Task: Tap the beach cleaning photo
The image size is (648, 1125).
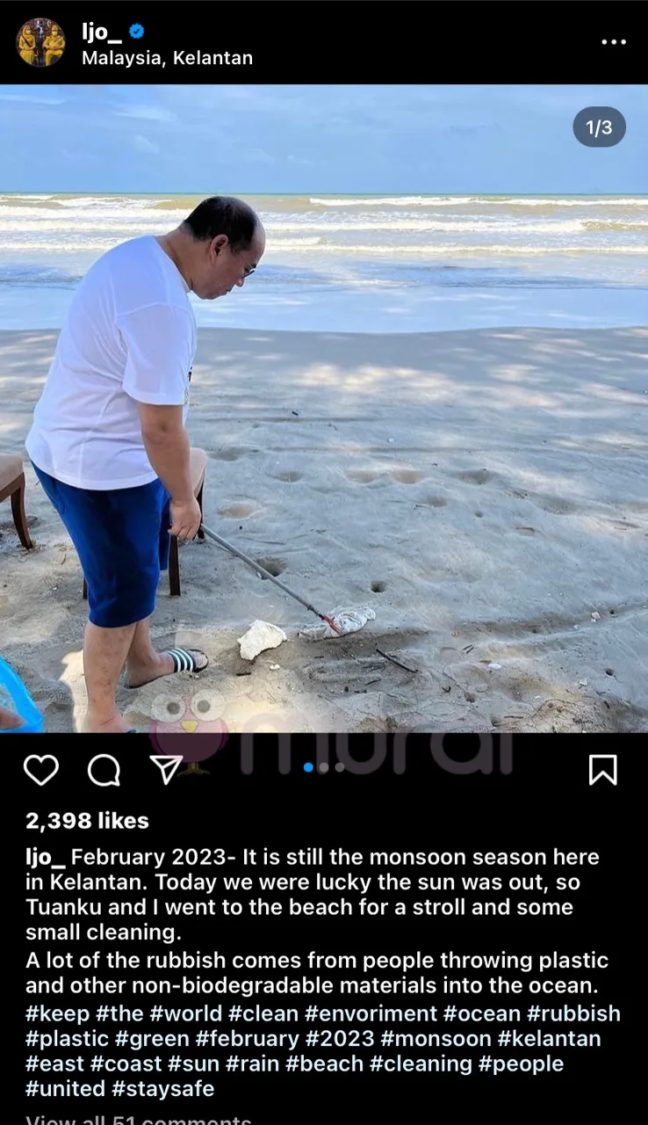Action: point(324,409)
